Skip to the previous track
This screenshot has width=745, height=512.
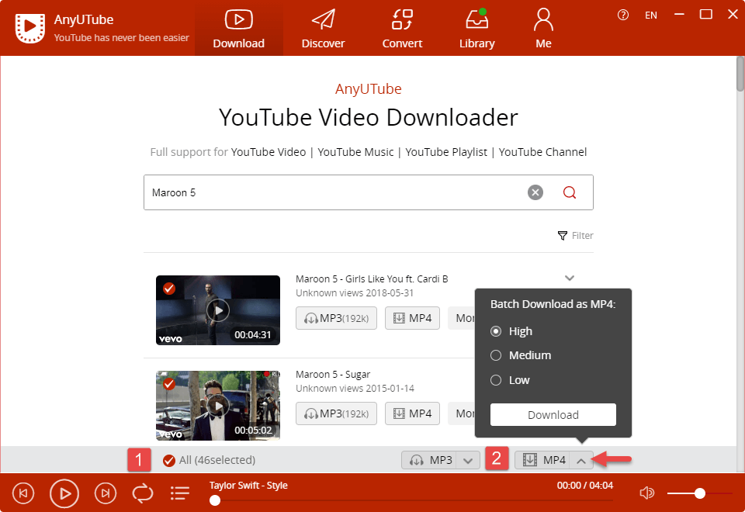tap(23, 493)
